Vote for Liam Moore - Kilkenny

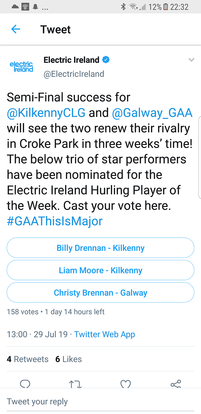click(x=100, y=270)
